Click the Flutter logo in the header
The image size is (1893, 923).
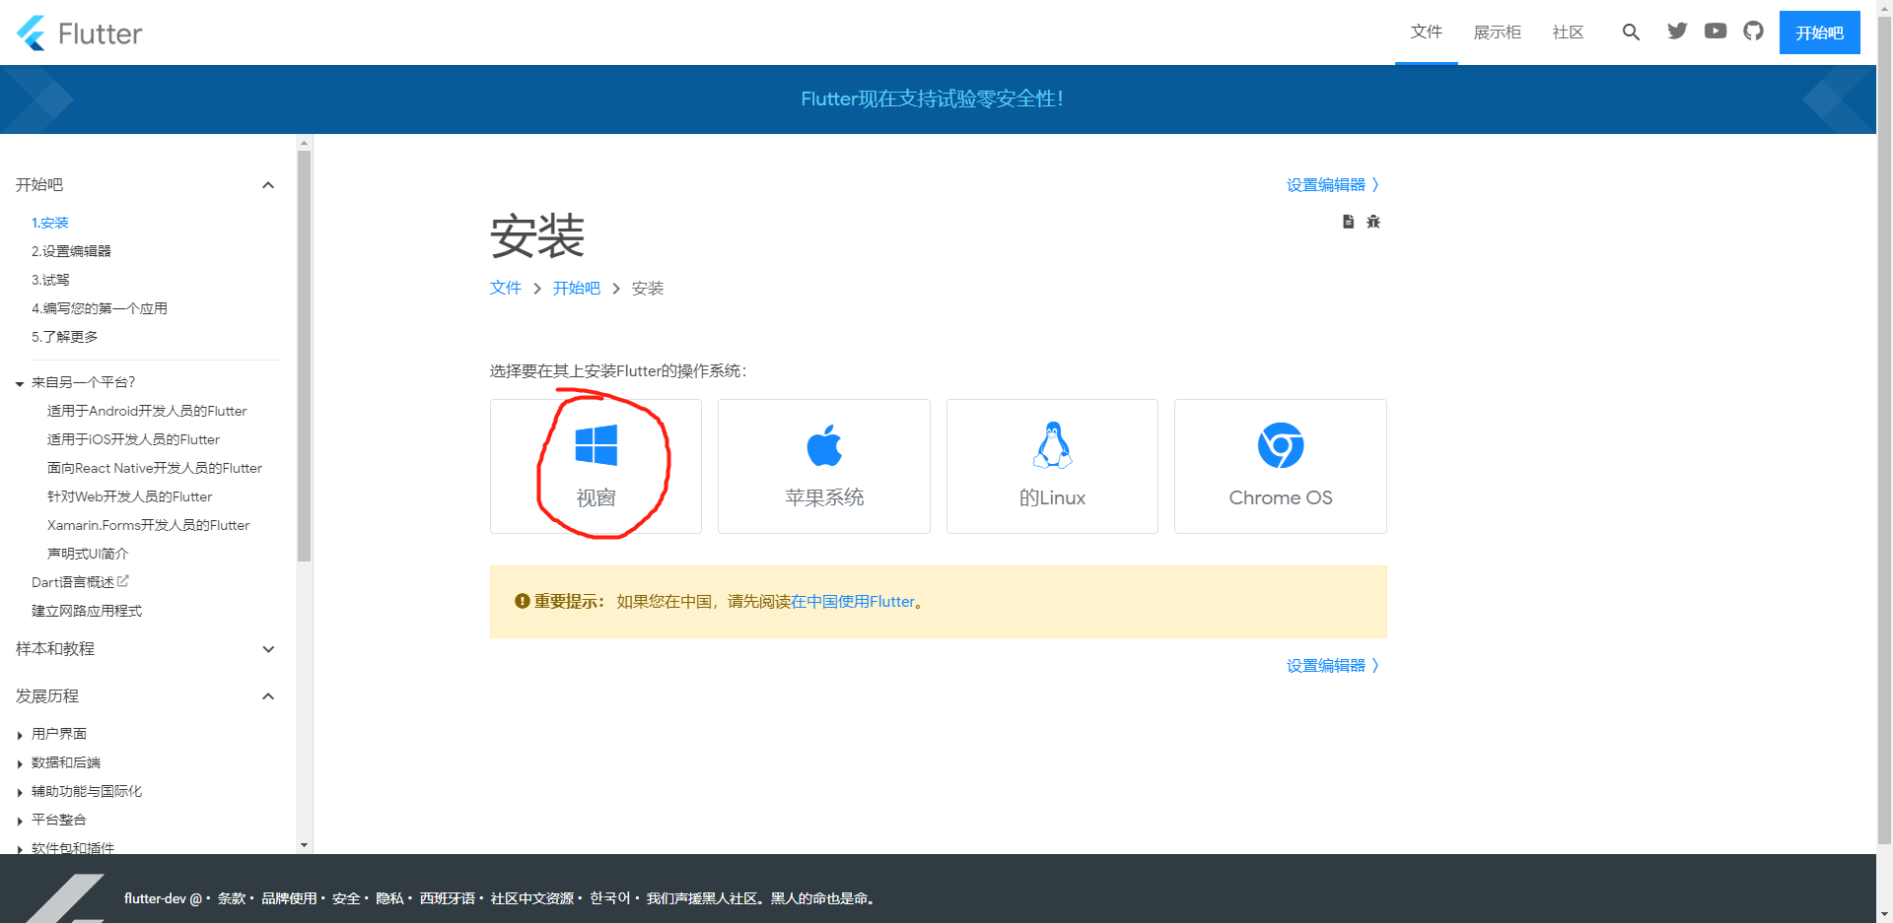[80, 33]
